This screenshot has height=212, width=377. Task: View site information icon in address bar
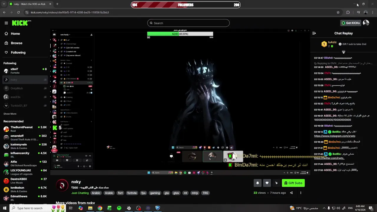click(27, 12)
